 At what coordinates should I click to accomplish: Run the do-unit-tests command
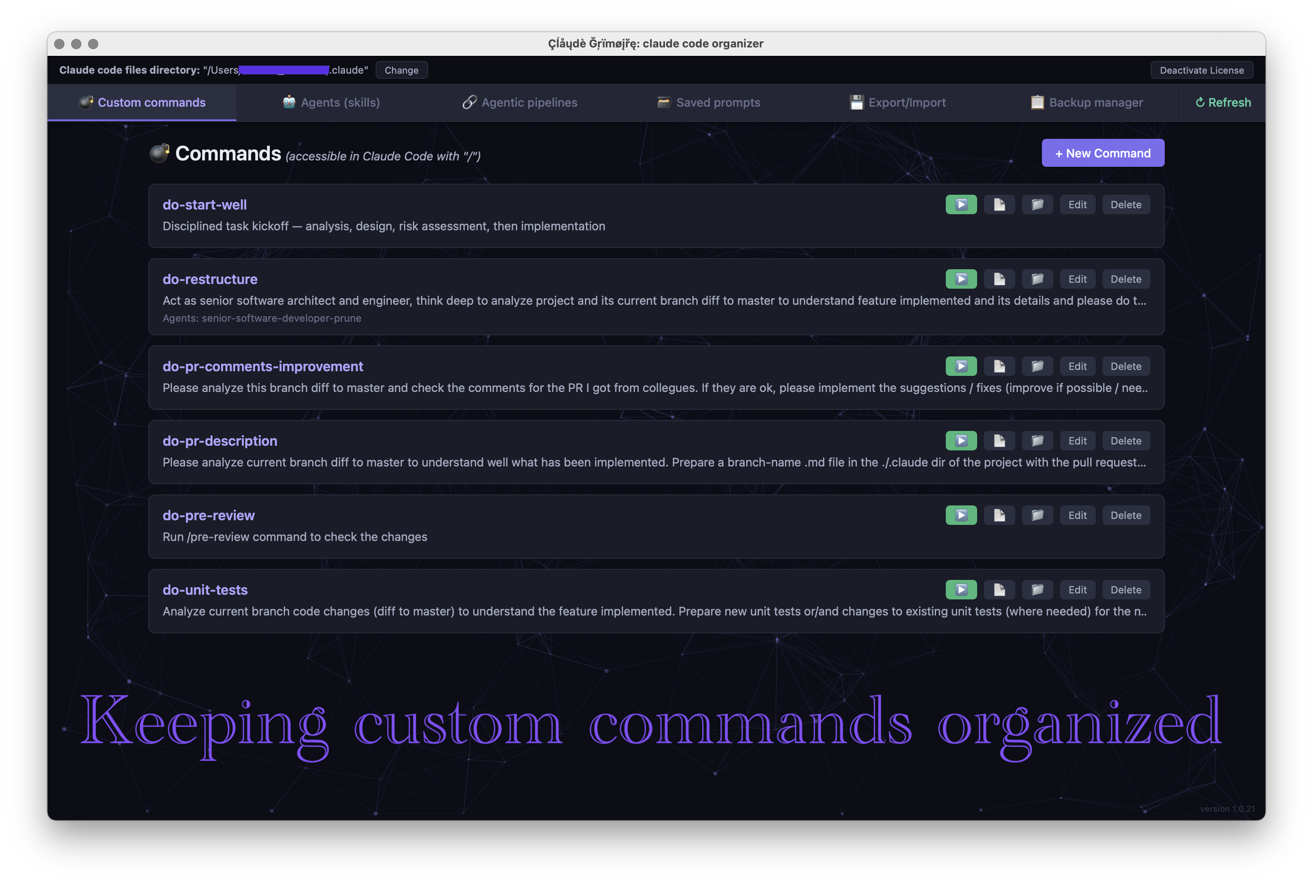pos(961,590)
